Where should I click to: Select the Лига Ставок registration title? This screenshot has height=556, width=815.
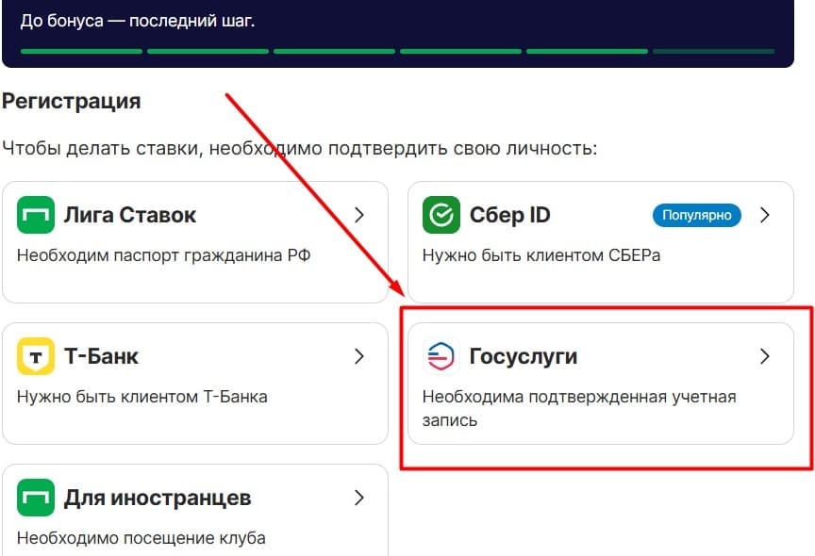(130, 215)
